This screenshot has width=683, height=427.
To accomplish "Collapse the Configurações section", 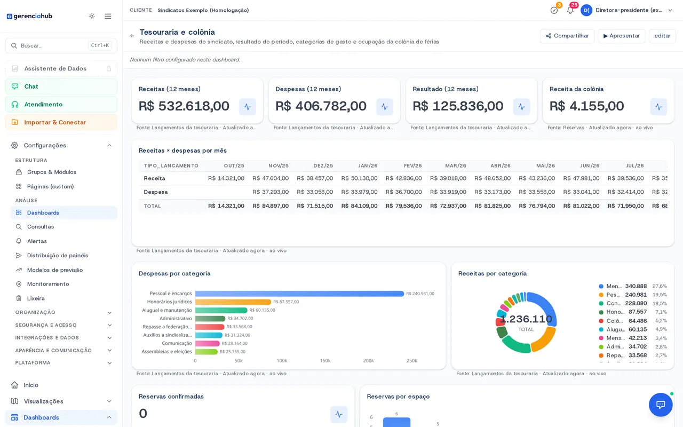I will [61, 145].
